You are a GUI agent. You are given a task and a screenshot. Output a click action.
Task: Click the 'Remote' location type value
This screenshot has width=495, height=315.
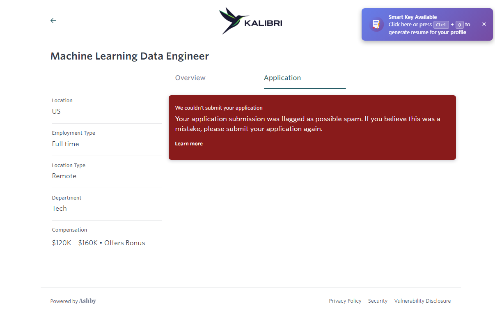click(x=64, y=176)
